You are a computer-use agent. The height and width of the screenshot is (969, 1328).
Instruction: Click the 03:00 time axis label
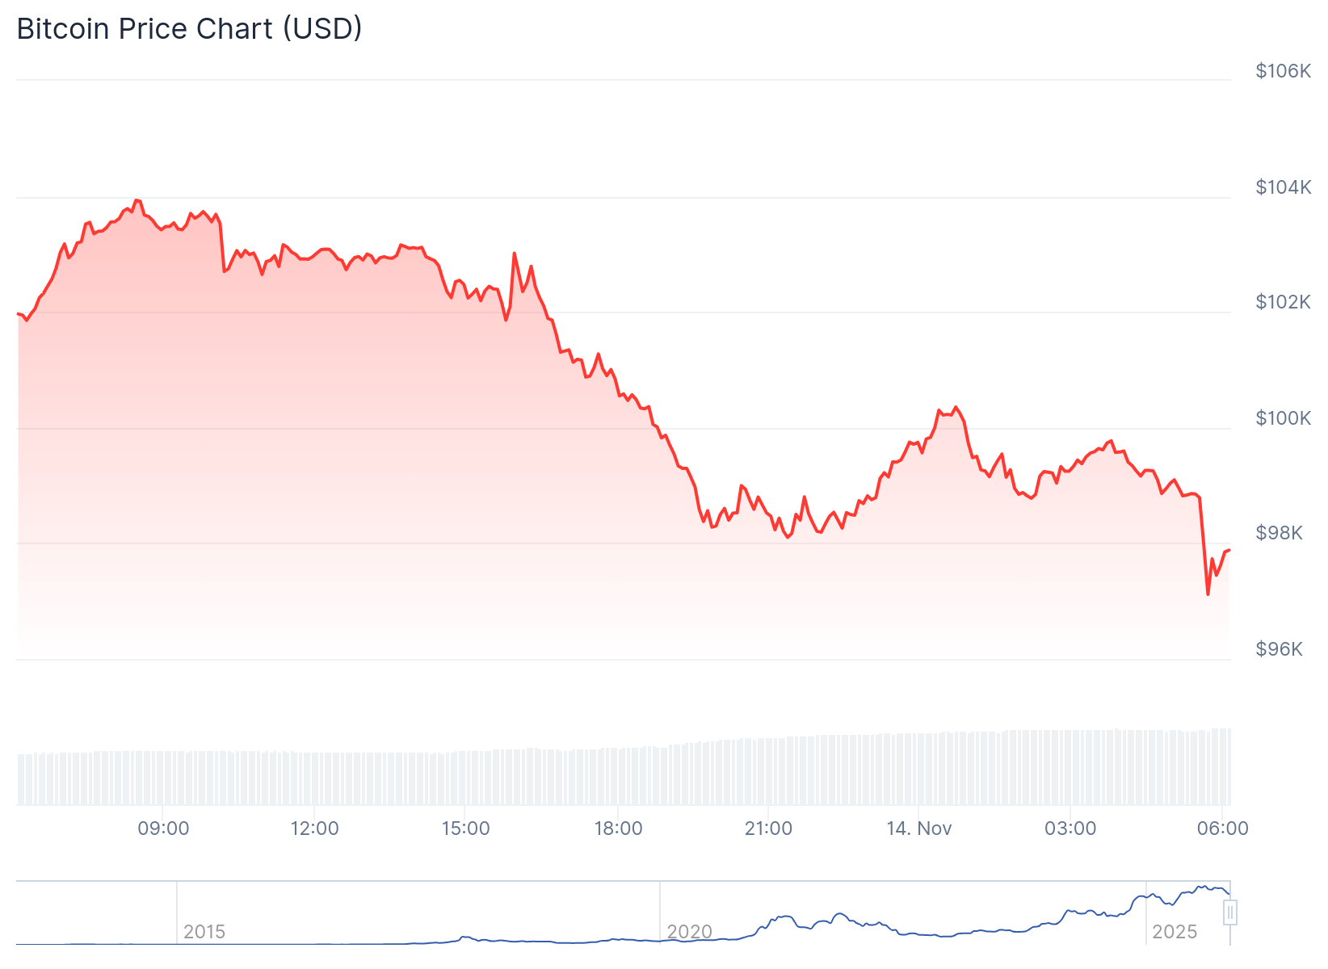tap(1070, 828)
